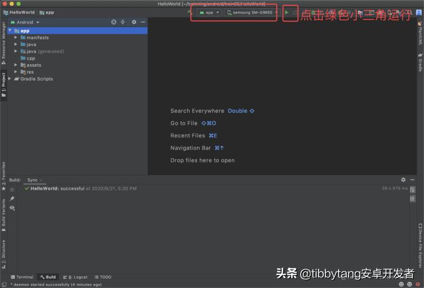
Task: Click HelloWorld breadcrumb in navigation bar
Action: click(19, 12)
